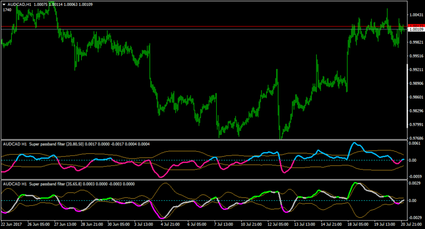The image size is (425, 229).
Task: Click the -0.0059 value on first indicator scale
Action: coord(415,177)
